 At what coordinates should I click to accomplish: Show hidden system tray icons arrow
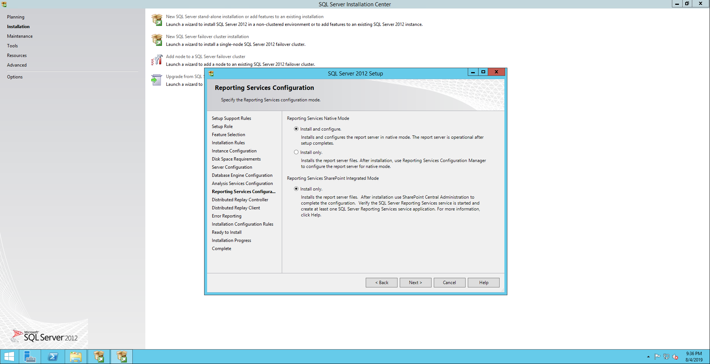point(648,357)
